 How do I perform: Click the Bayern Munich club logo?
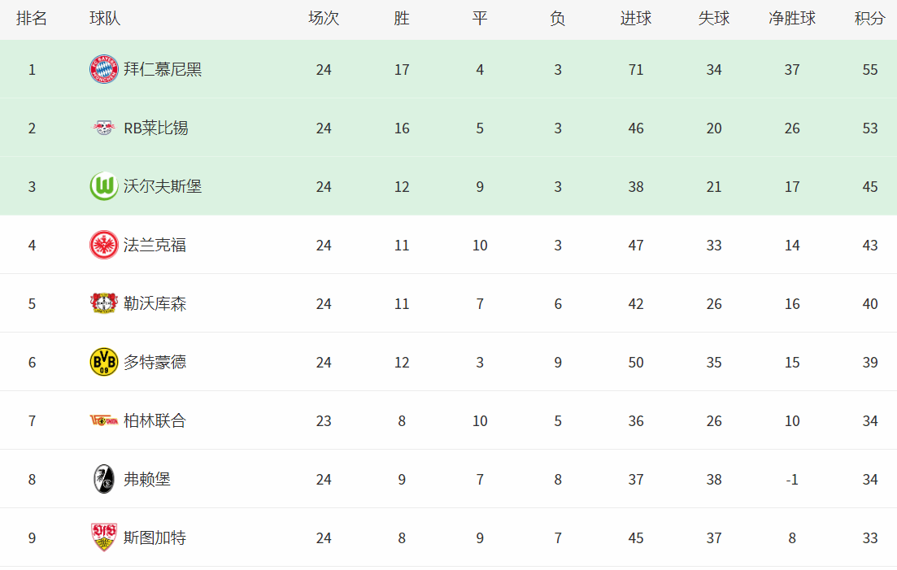(104, 70)
